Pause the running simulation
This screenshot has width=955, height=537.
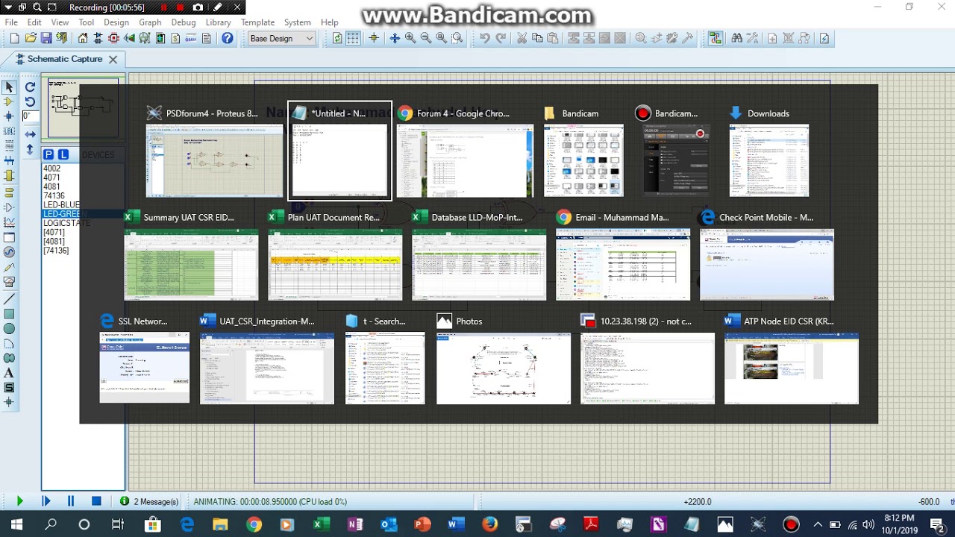pos(71,502)
